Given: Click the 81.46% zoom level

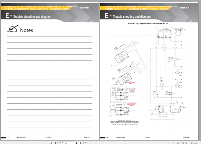Looking at the screenshot, I should [x=194, y=143].
